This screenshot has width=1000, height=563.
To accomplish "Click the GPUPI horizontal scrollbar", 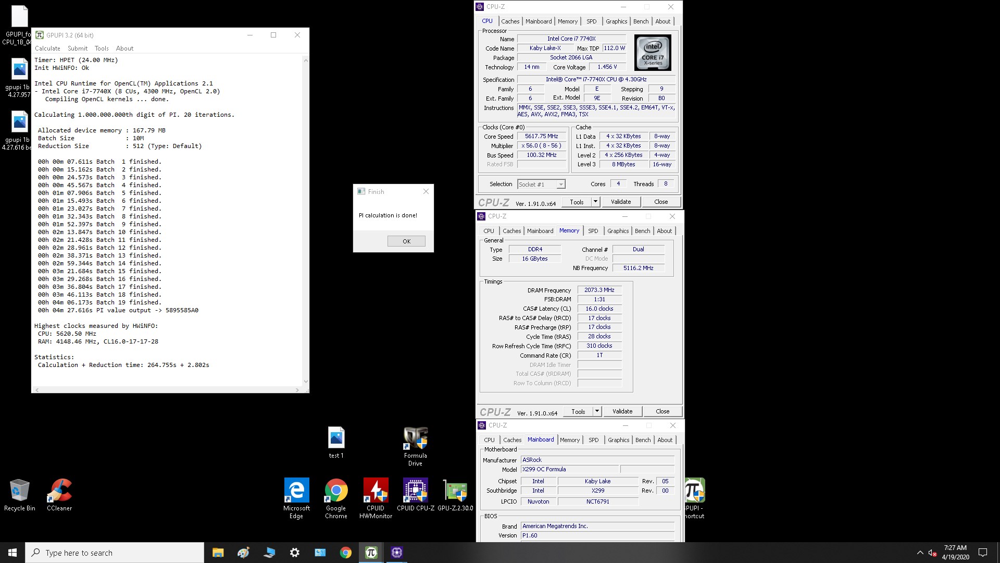I will (167, 390).
